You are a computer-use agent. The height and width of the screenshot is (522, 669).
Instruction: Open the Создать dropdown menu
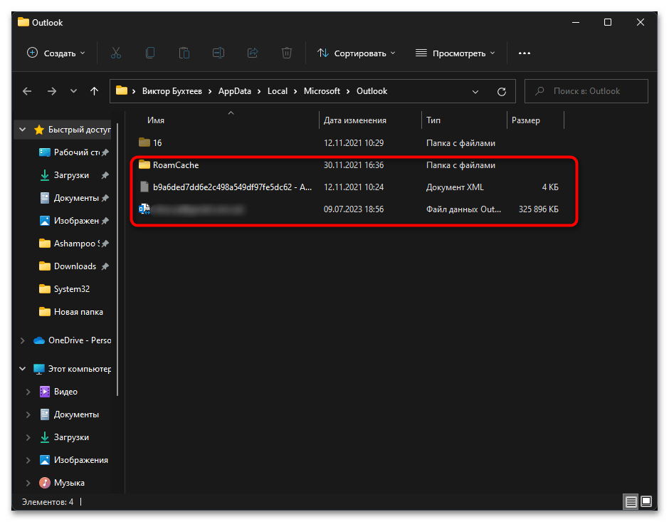pyautogui.click(x=56, y=53)
